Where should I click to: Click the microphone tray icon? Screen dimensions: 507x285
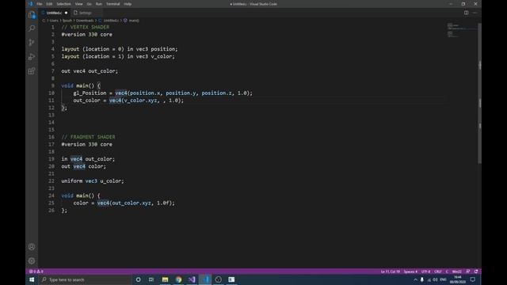pyautogui.click(x=422, y=279)
